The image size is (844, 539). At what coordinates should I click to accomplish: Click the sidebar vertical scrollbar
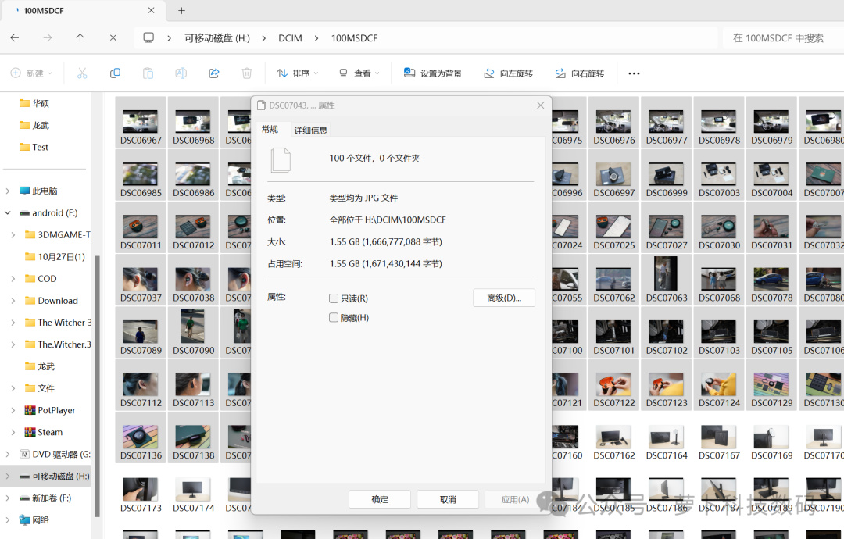tap(97, 386)
